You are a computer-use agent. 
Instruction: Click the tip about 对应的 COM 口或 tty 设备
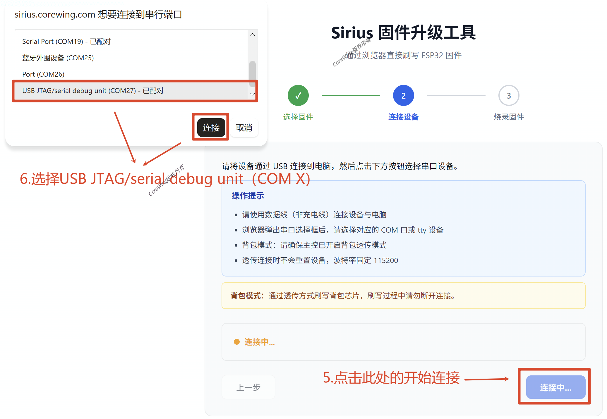tap(343, 230)
